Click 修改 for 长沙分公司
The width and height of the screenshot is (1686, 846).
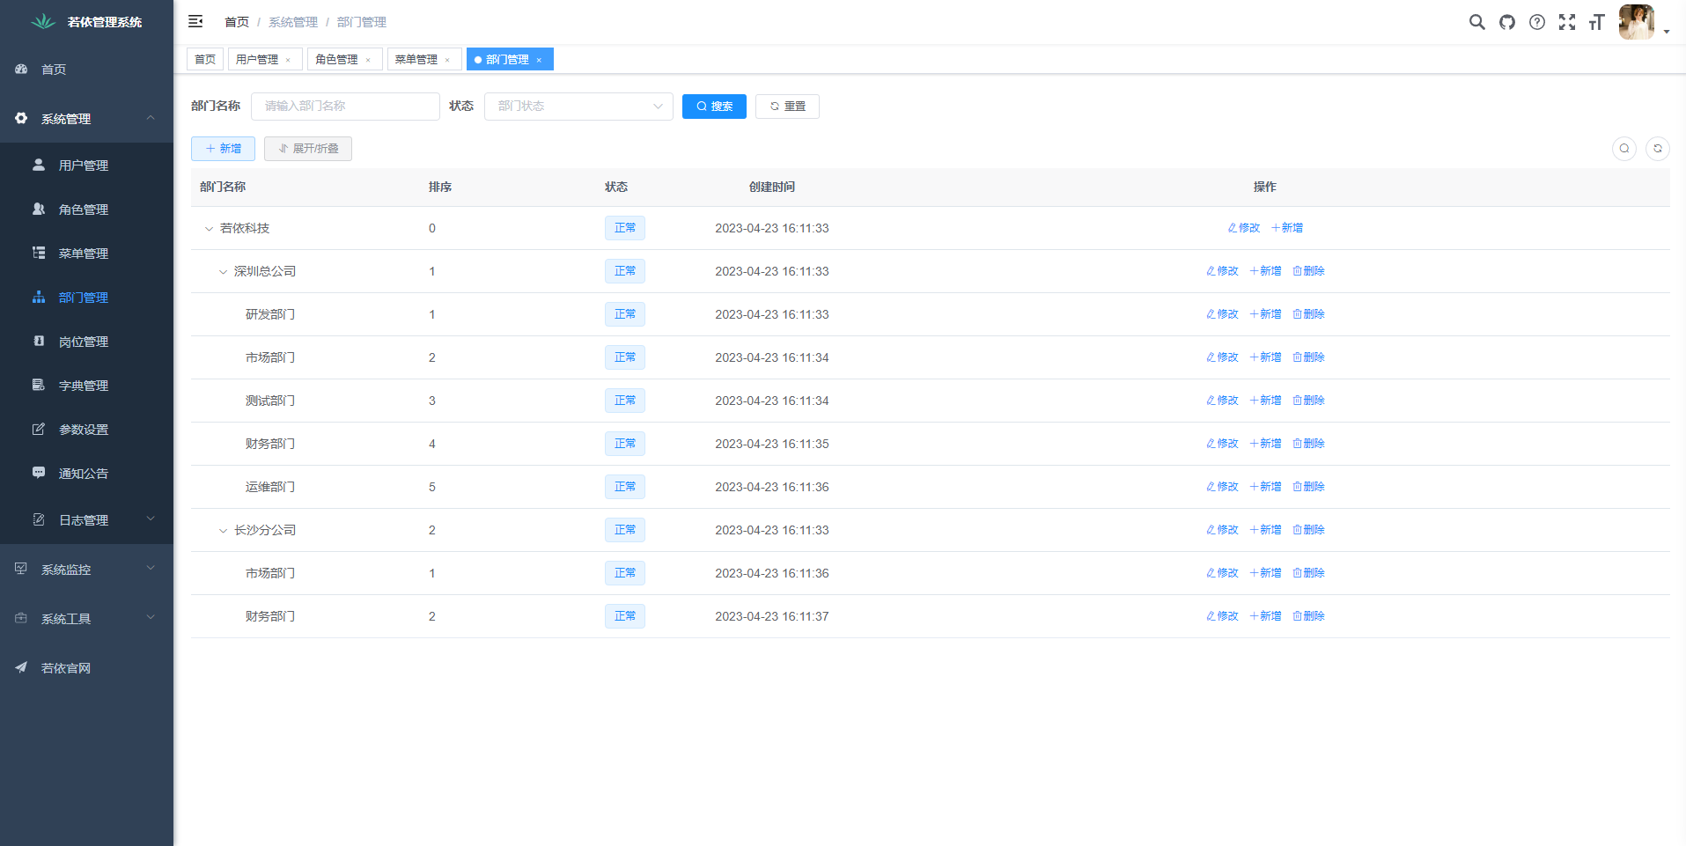(1222, 530)
